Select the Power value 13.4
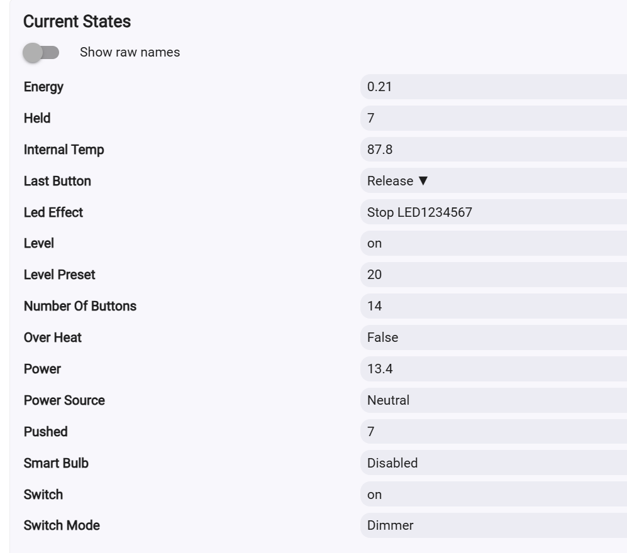Viewport: 627px width, 553px height. 494,369
